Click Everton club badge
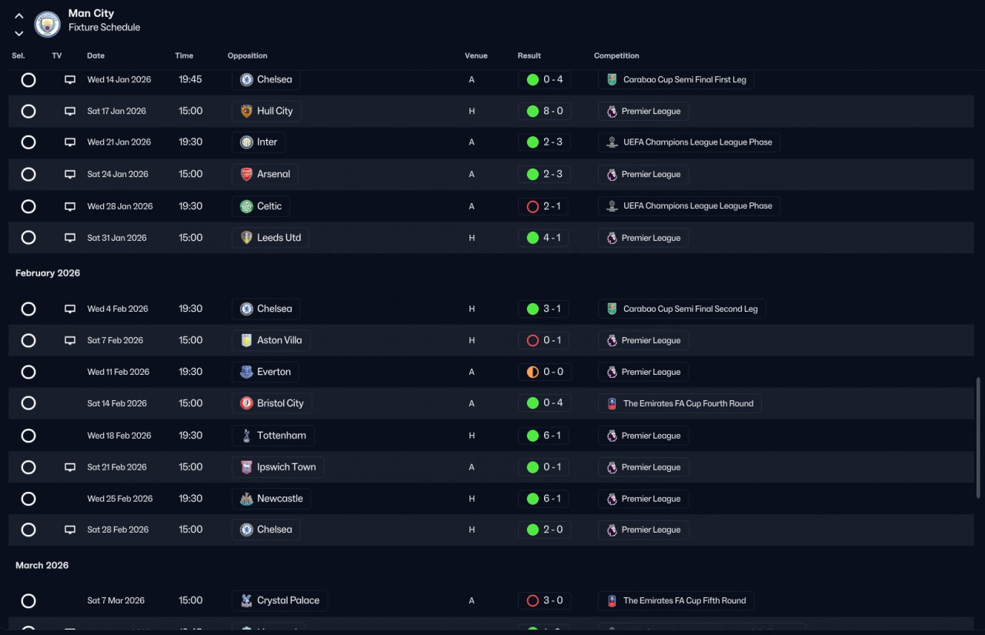Image resolution: width=985 pixels, height=635 pixels. tap(246, 372)
